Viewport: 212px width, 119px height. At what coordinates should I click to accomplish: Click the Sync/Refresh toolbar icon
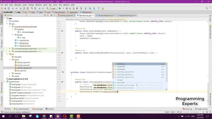[x=9, y=8]
